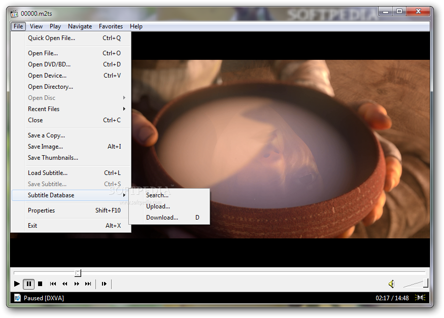The height and width of the screenshot is (318, 444).
Task: Open the Navigate menu
Action: tap(80, 26)
